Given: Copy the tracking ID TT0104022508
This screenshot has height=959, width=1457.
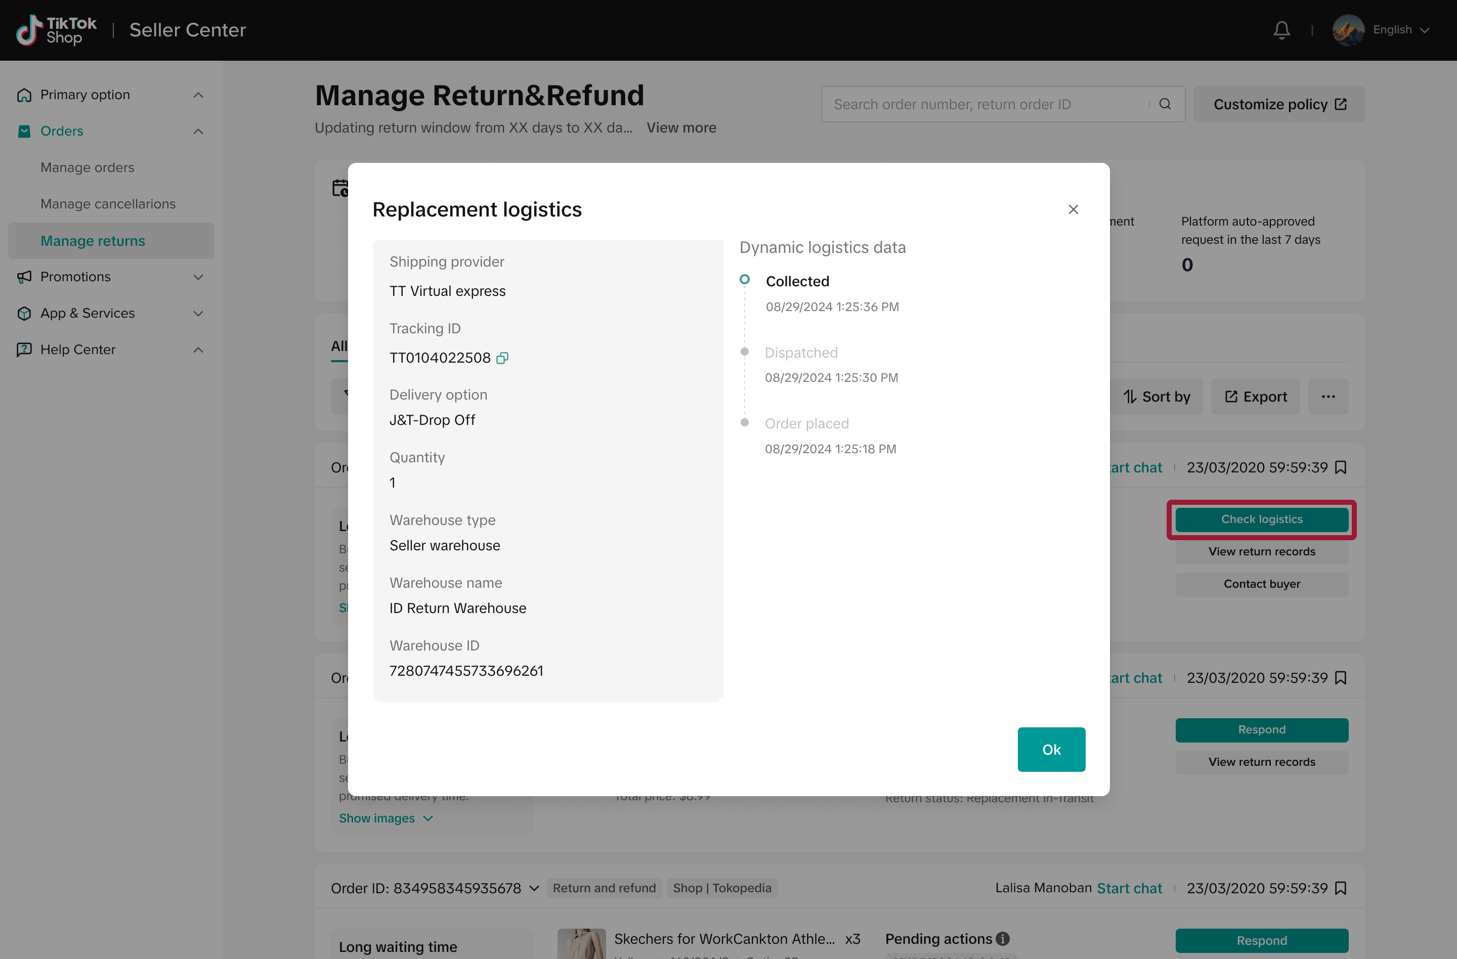Looking at the screenshot, I should pos(502,358).
